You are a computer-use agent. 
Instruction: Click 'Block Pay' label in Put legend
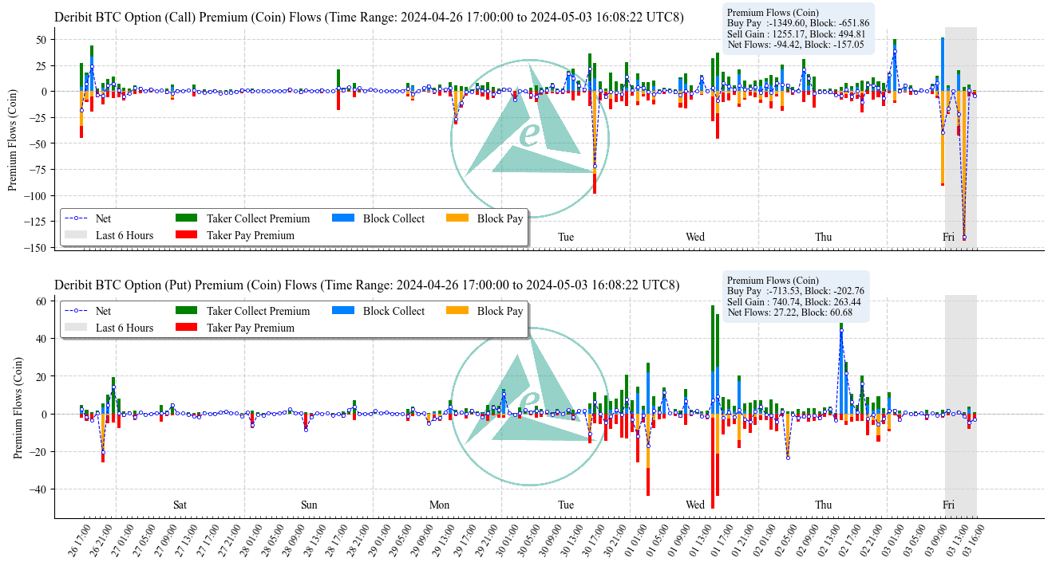[500, 311]
